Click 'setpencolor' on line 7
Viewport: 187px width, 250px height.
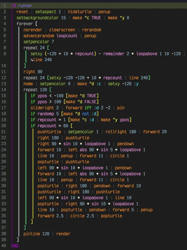click(36, 42)
